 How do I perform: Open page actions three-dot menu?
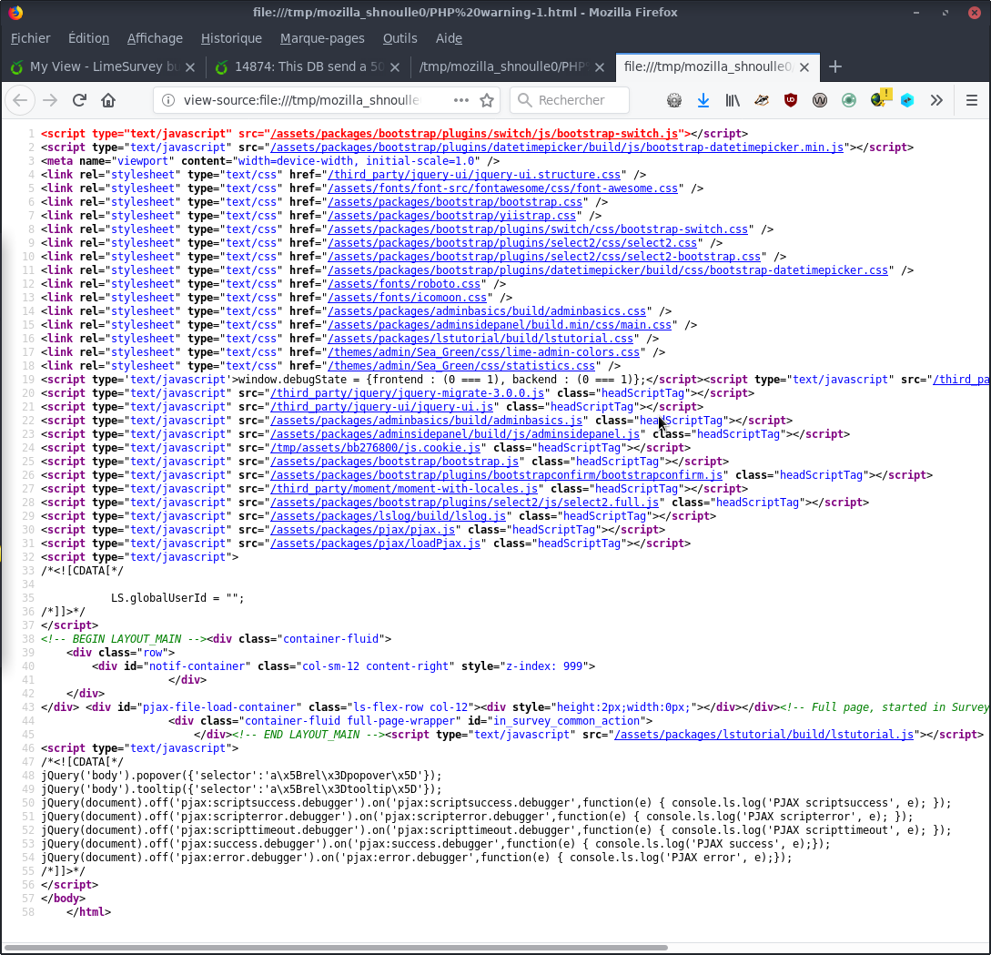pyautogui.click(x=461, y=100)
